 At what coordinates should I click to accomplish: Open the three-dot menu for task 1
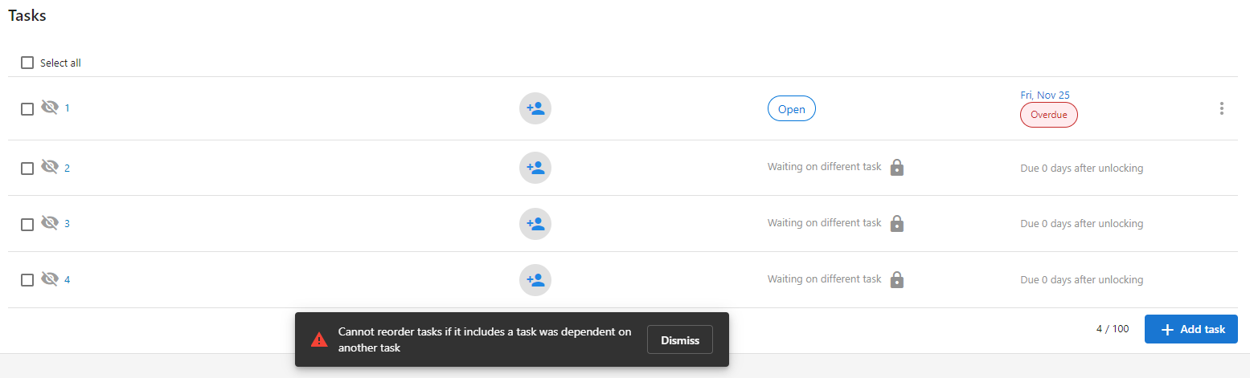(1222, 108)
